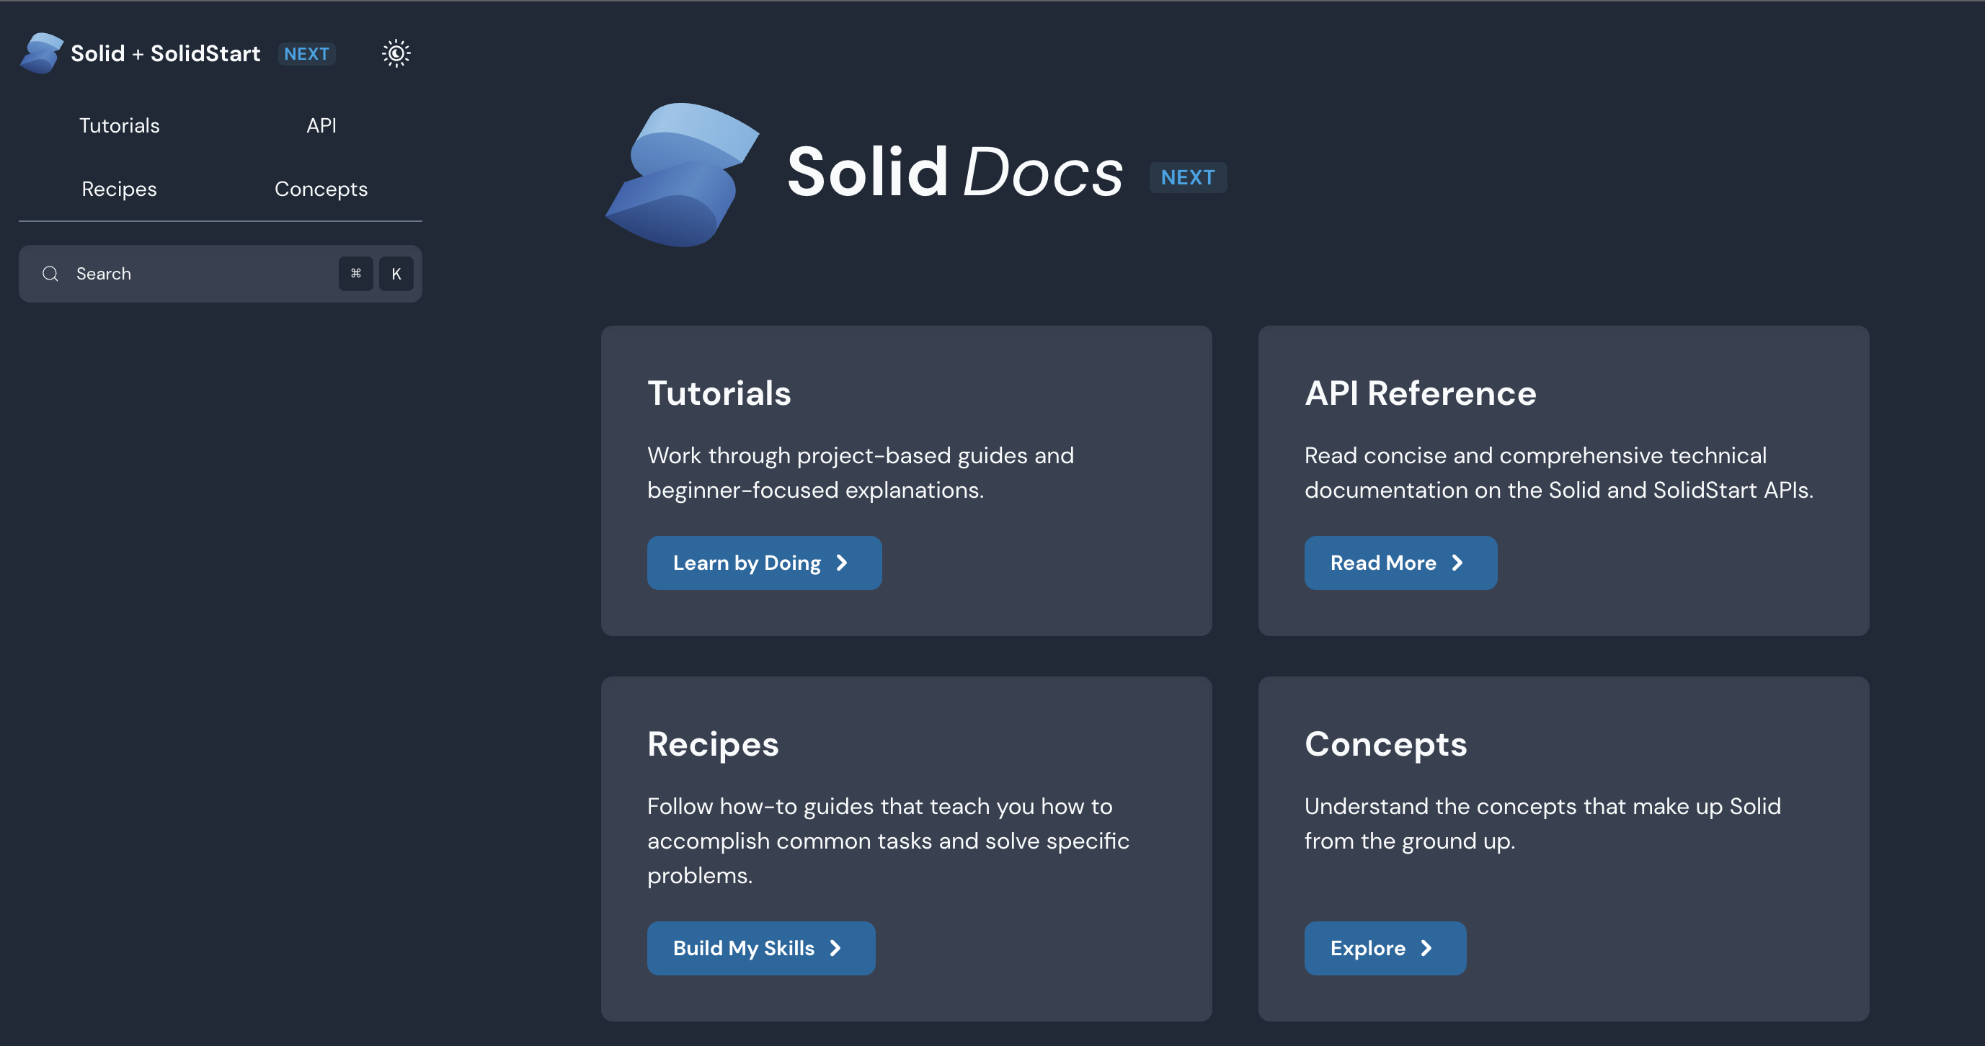Image resolution: width=1985 pixels, height=1046 pixels.
Task: Click chevron arrow on Explore button
Action: coord(1426,948)
